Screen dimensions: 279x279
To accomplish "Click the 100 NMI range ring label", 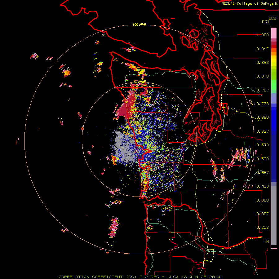I will [139, 24].
